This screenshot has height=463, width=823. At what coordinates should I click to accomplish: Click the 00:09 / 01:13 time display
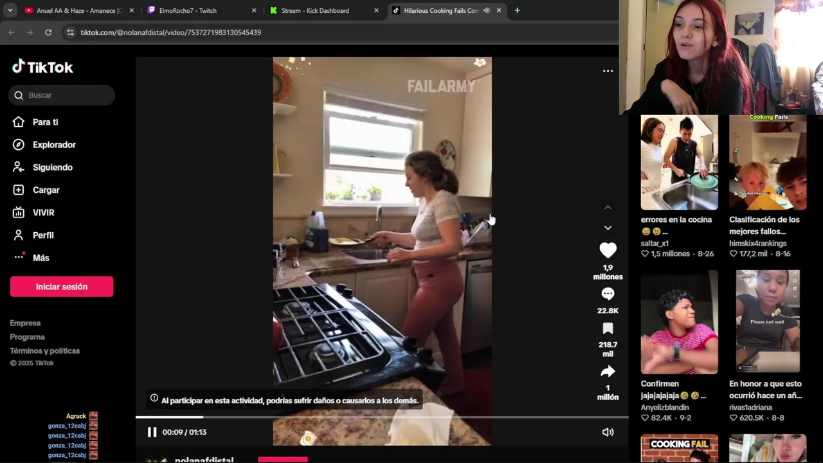[x=185, y=432]
